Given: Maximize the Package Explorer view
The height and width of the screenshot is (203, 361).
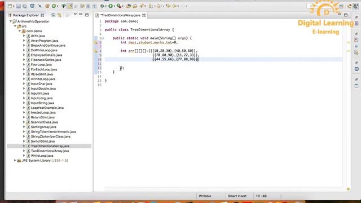Looking at the screenshot, I should tap(87, 15).
